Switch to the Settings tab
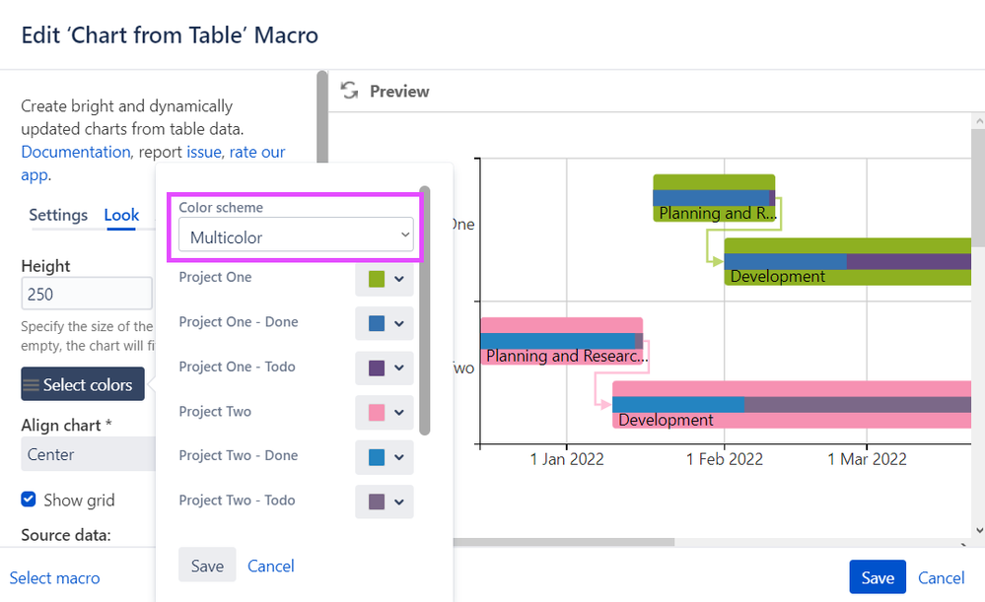 (58, 215)
